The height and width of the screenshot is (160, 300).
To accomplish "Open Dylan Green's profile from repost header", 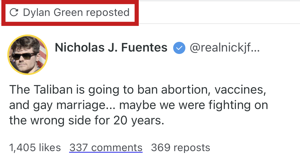I will click(x=54, y=12).
